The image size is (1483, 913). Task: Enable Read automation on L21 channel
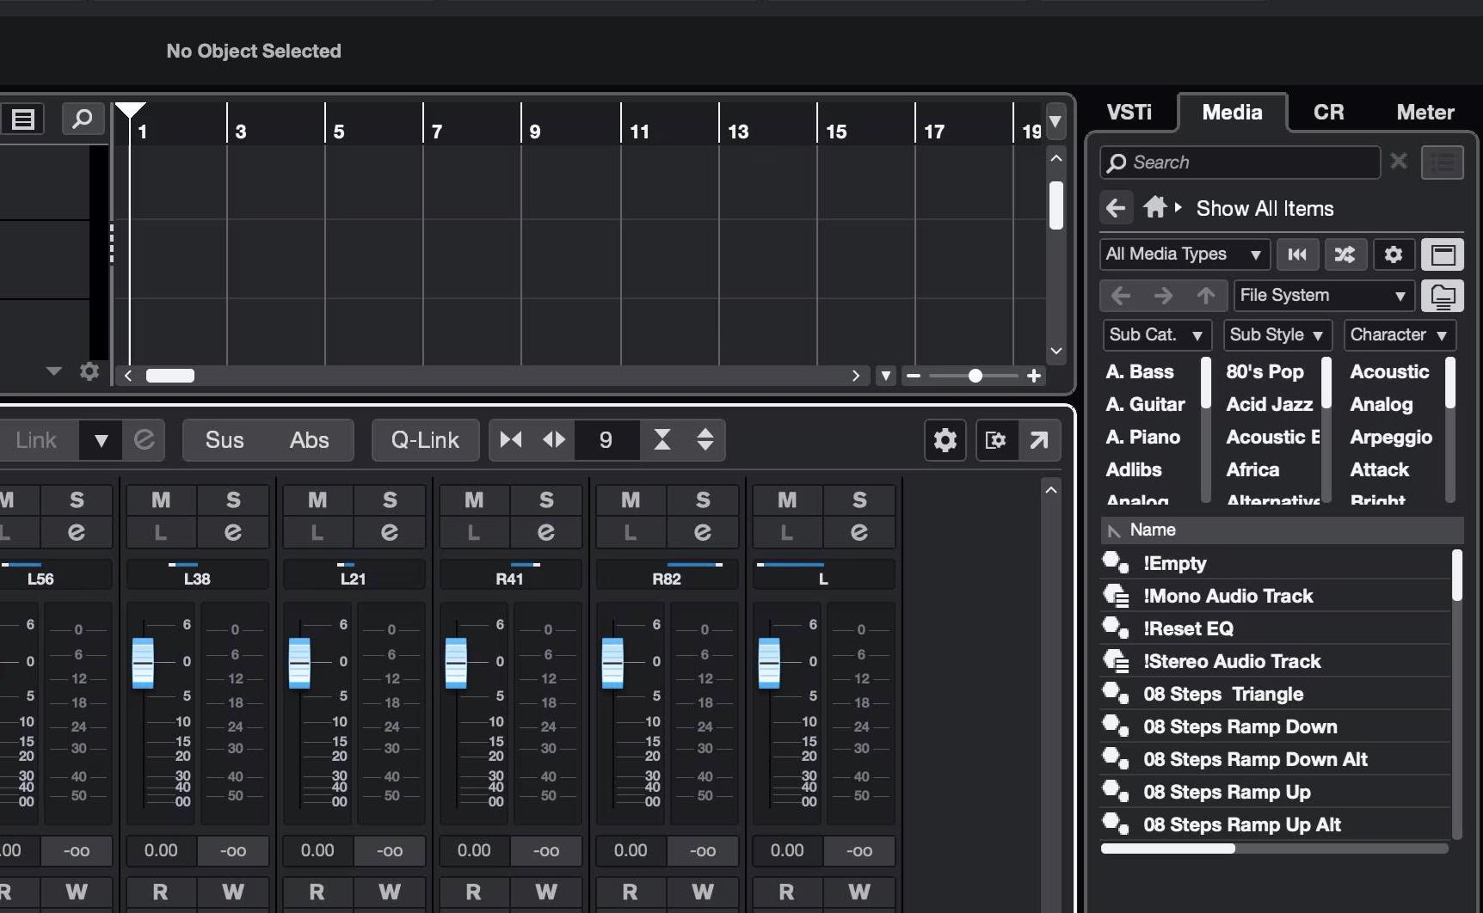(x=317, y=892)
